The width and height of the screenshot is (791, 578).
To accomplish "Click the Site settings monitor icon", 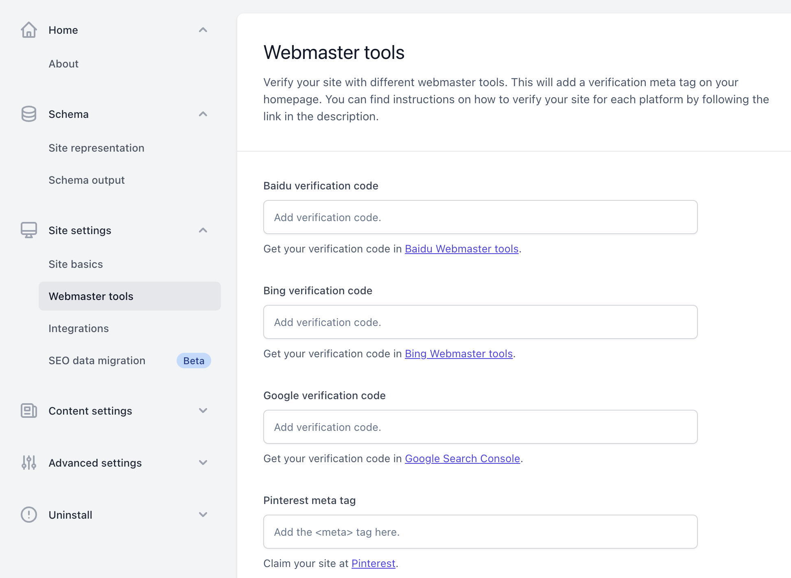I will (x=28, y=230).
